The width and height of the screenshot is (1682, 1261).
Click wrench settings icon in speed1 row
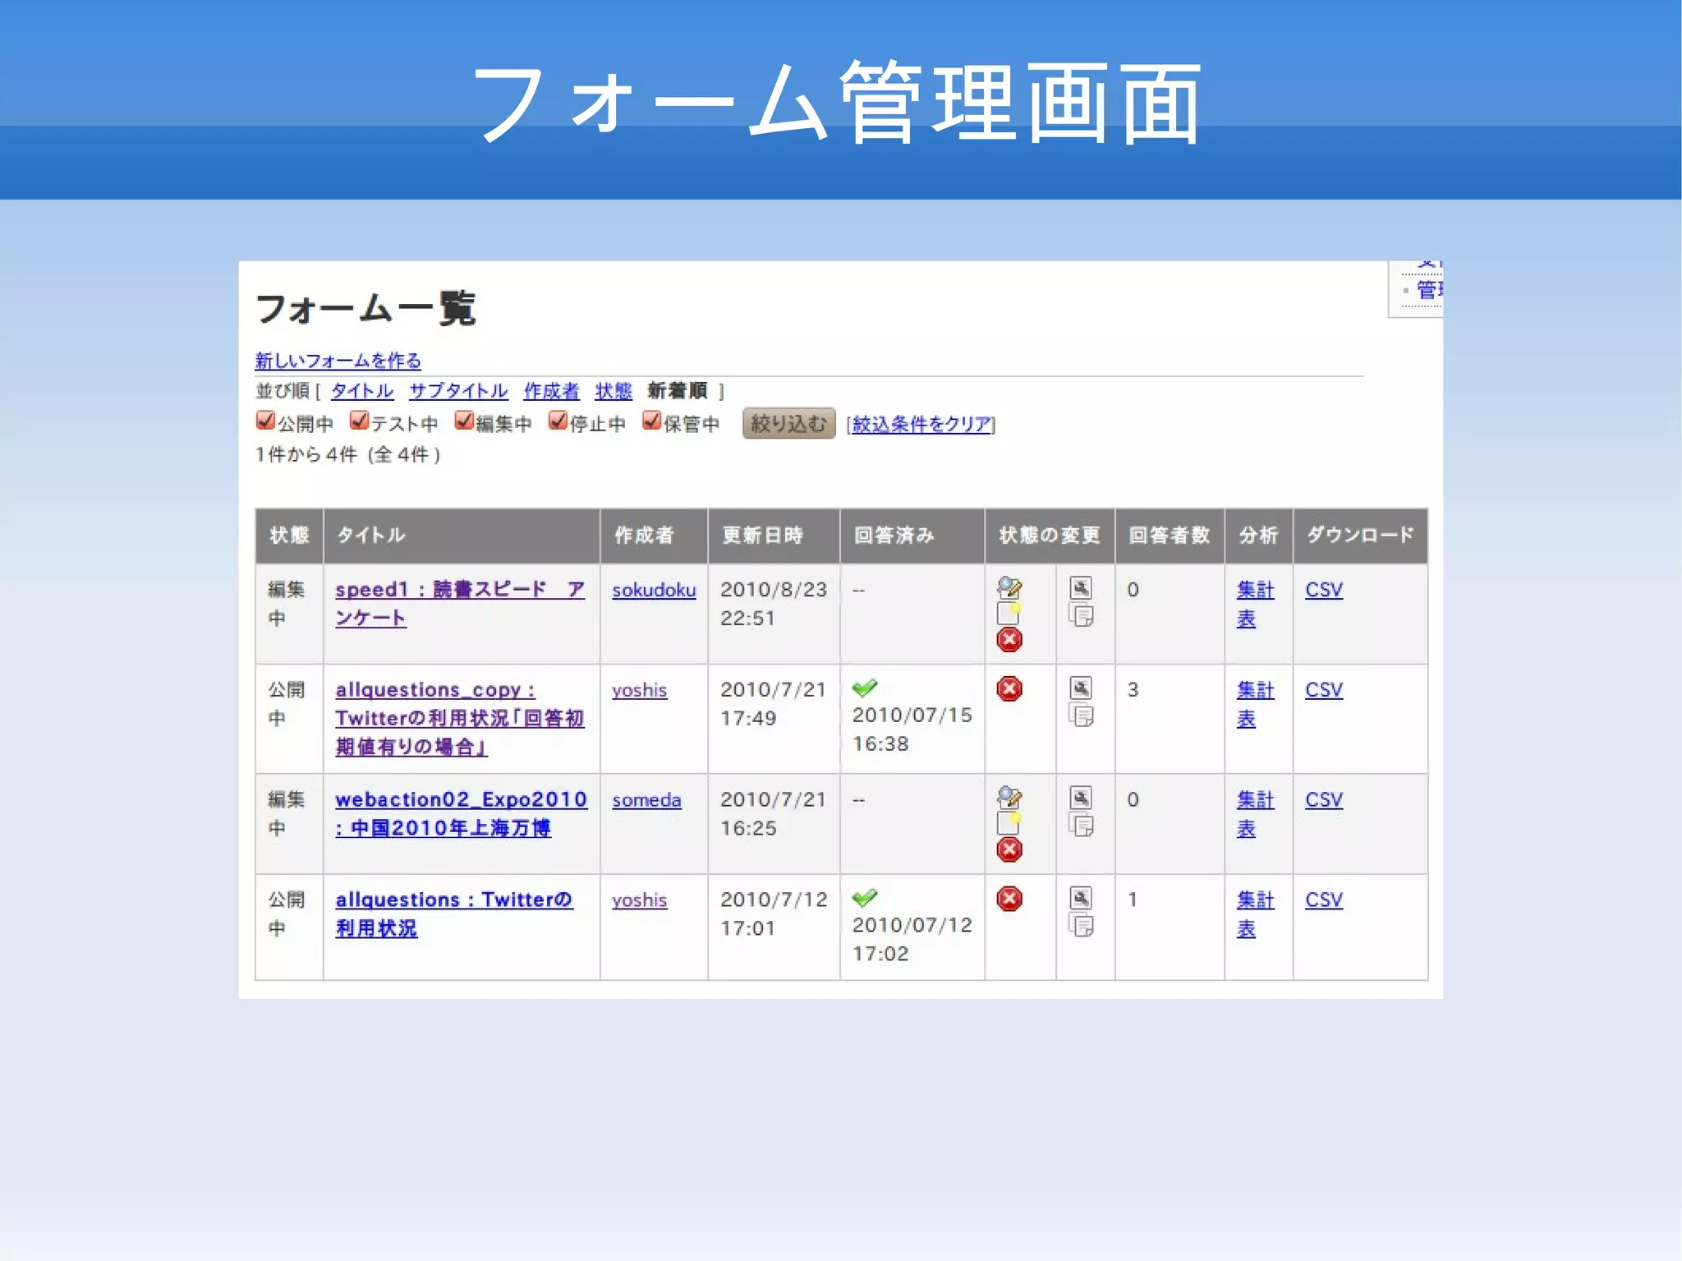click(x=1081, y=587)
